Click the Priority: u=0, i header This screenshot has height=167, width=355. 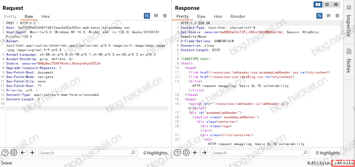point(22,90)
